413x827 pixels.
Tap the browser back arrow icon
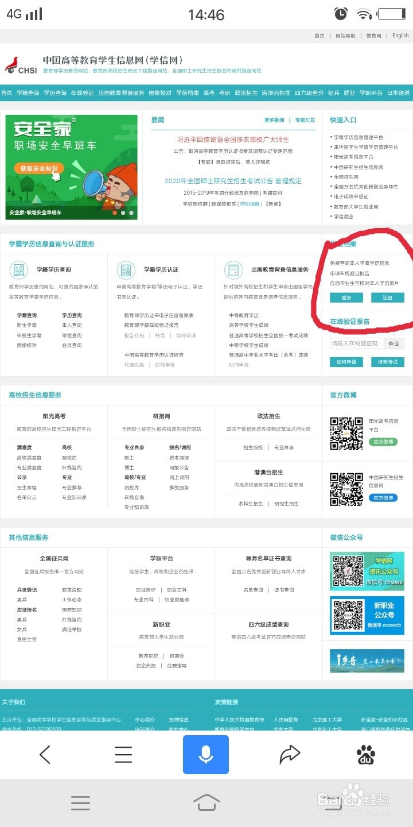click(45, 754)
